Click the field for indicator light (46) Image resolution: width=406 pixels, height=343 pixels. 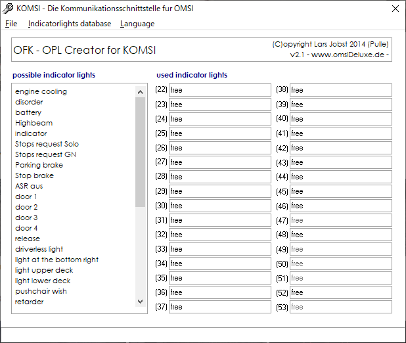pyautogui.click(x=341, y=206)
